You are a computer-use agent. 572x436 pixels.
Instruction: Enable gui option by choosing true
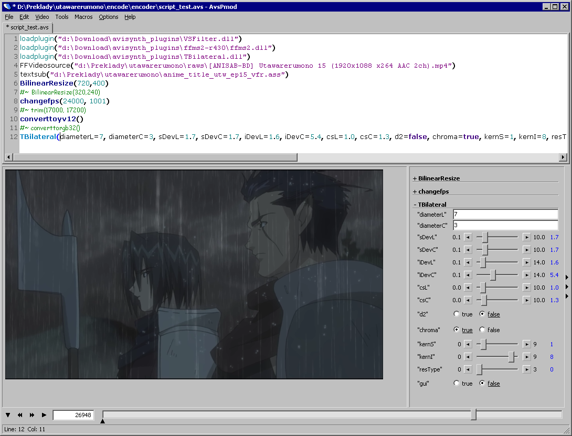click(463, 384)
